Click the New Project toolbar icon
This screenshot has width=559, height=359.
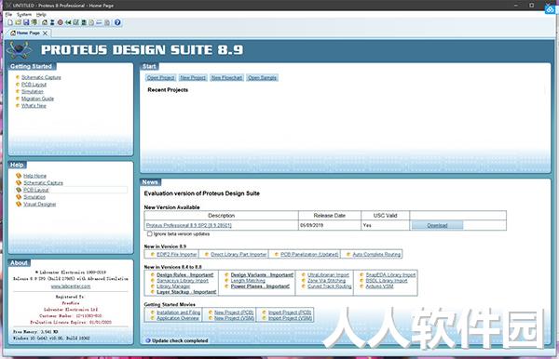pos(10,22)
